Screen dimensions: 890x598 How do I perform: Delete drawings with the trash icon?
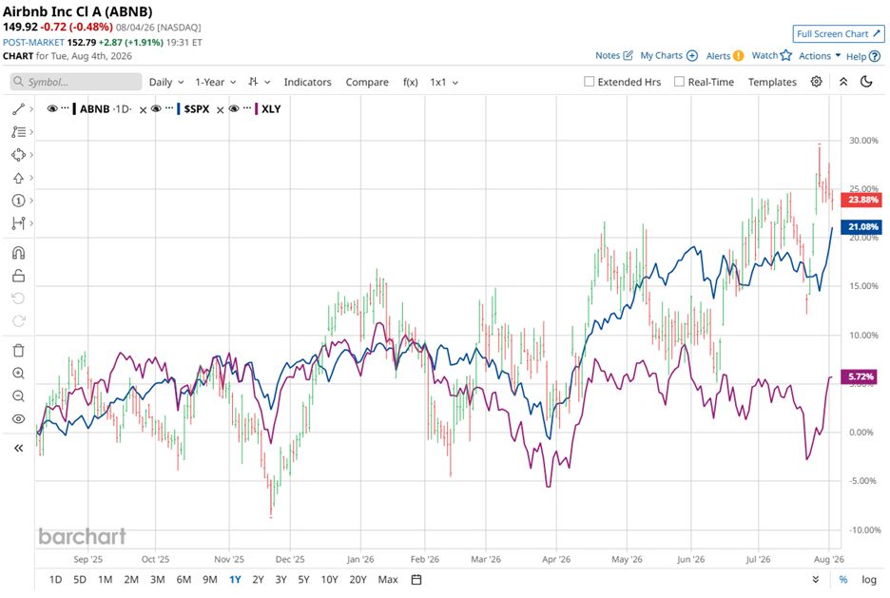tap(18, 350)
